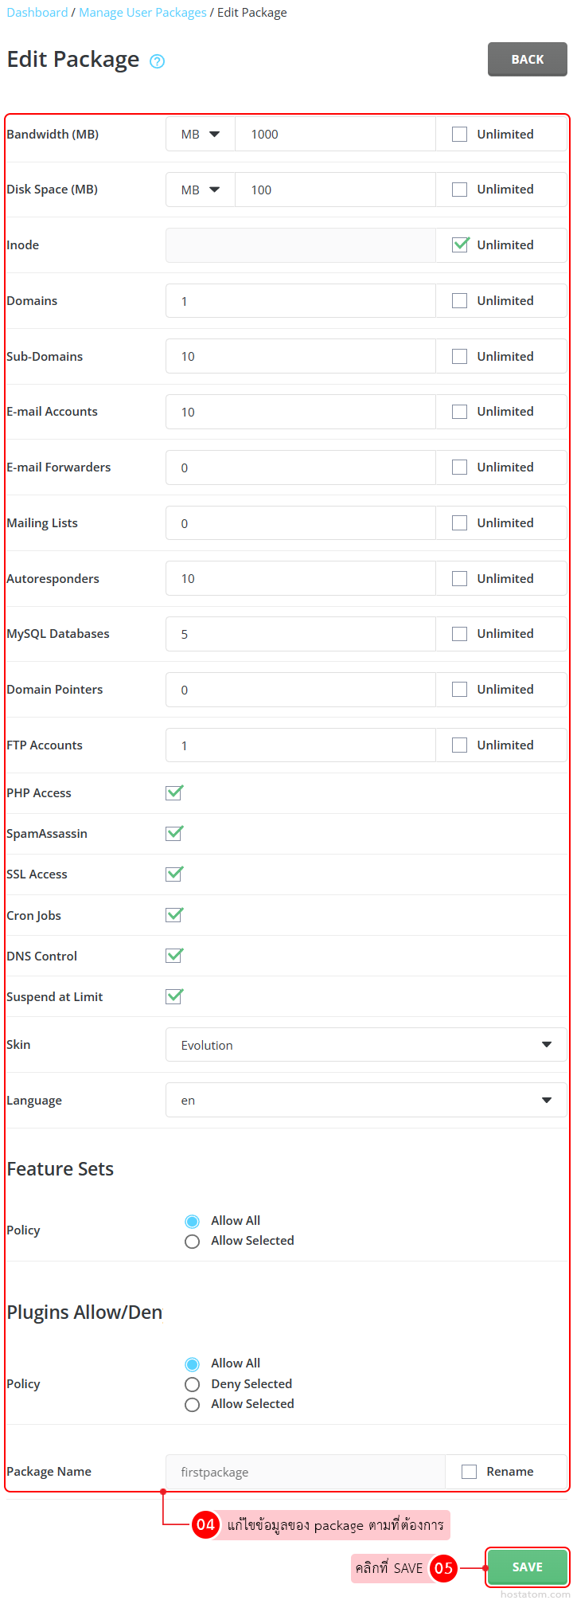Disable the SpamAssassin checkbox
The width and height of the screenshot is (573, 1600).
173,833
